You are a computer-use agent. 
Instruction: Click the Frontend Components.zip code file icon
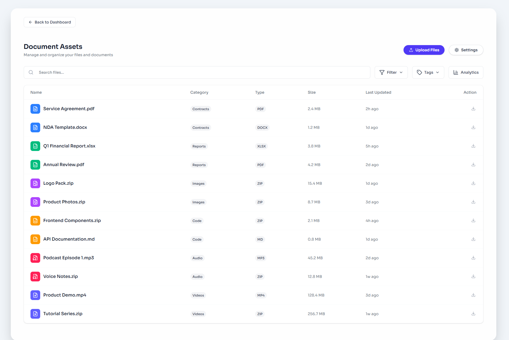coord(35,221)
